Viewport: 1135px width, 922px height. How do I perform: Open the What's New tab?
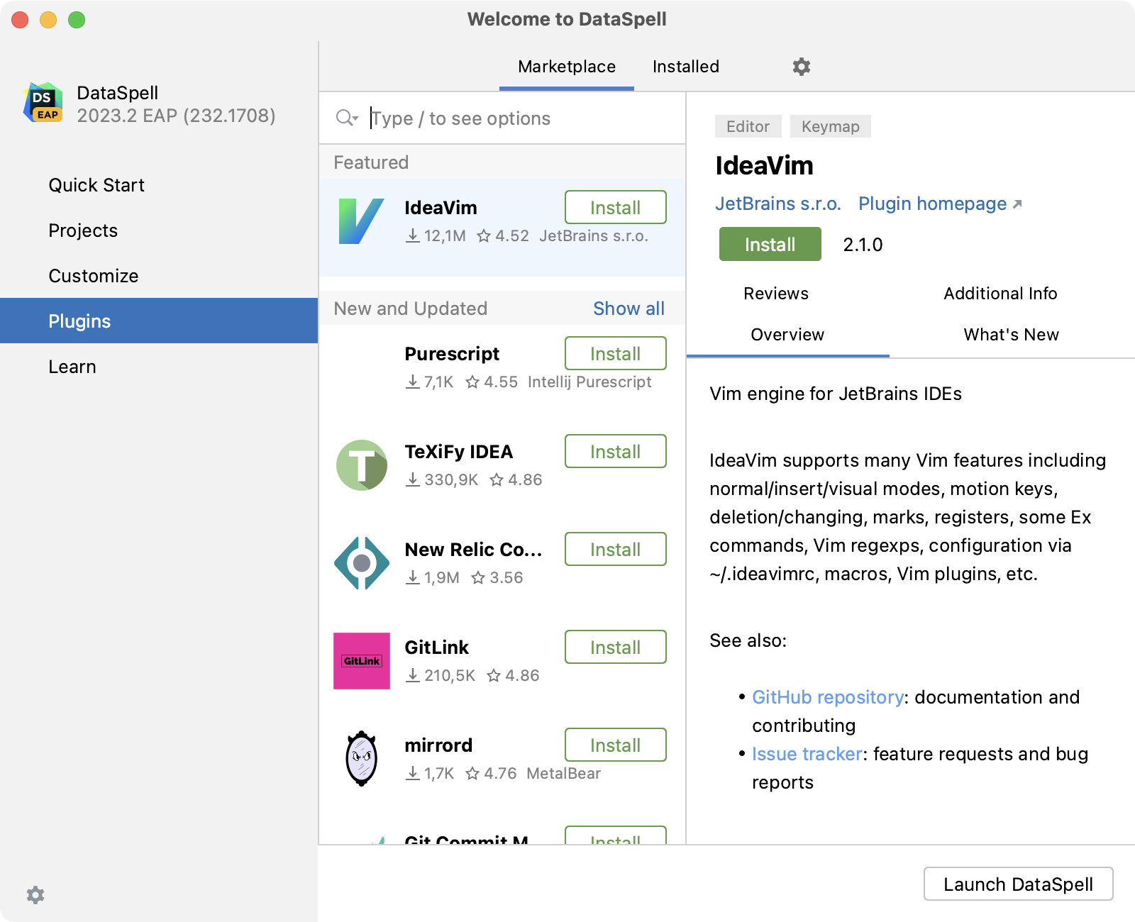(1011, 335)
